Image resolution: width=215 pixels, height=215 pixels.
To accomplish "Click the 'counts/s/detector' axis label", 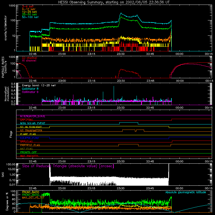I will [x=5, y=28].
